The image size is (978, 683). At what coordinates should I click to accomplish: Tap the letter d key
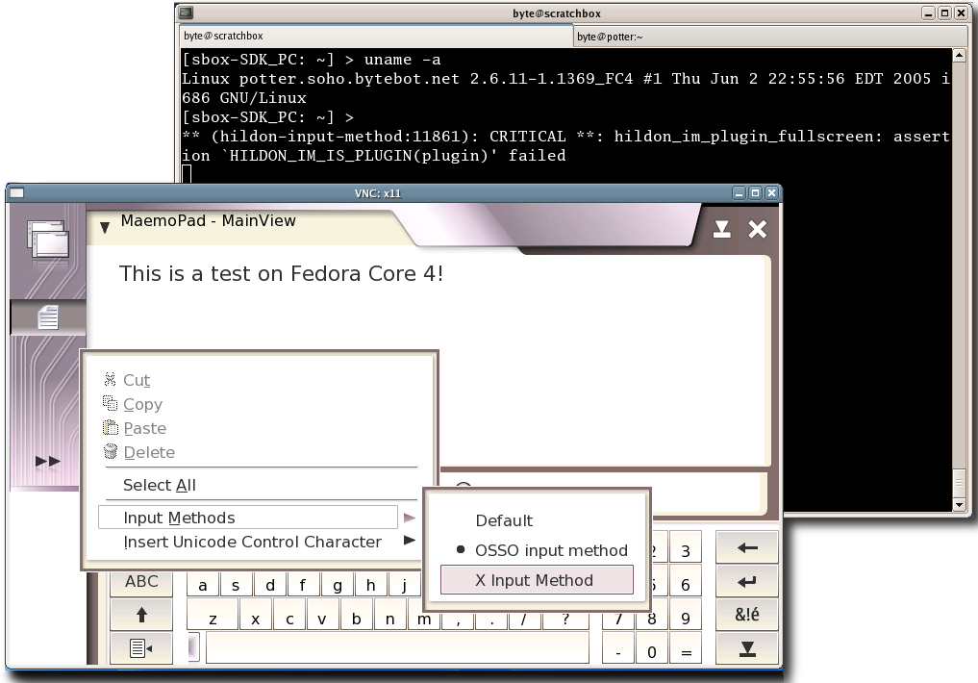(x=269, y=585)
